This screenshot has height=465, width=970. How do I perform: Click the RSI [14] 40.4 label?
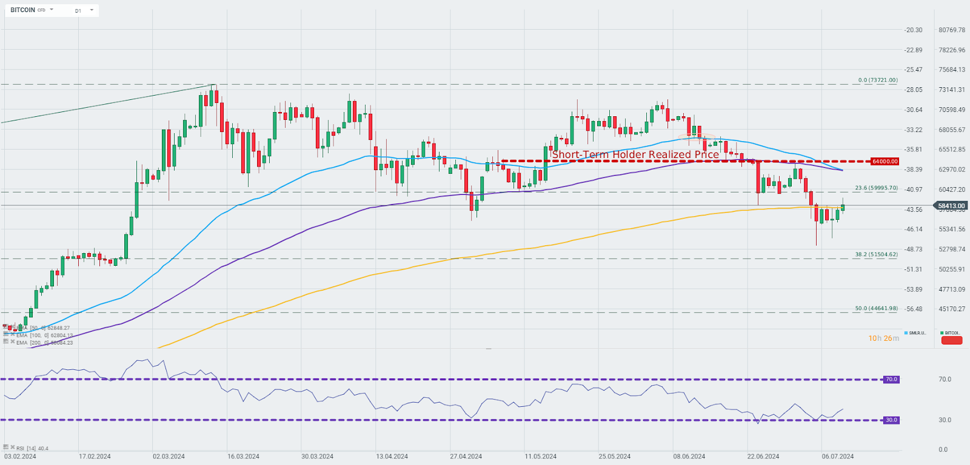coord(33,449)
